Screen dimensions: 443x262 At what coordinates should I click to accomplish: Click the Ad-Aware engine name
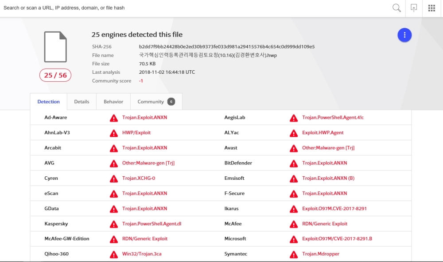[56, 118]
